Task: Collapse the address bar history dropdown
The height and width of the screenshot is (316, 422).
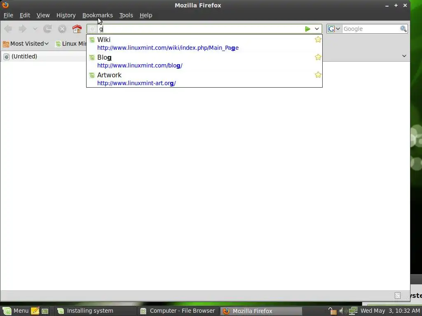Action: click(x=317, y=29)
